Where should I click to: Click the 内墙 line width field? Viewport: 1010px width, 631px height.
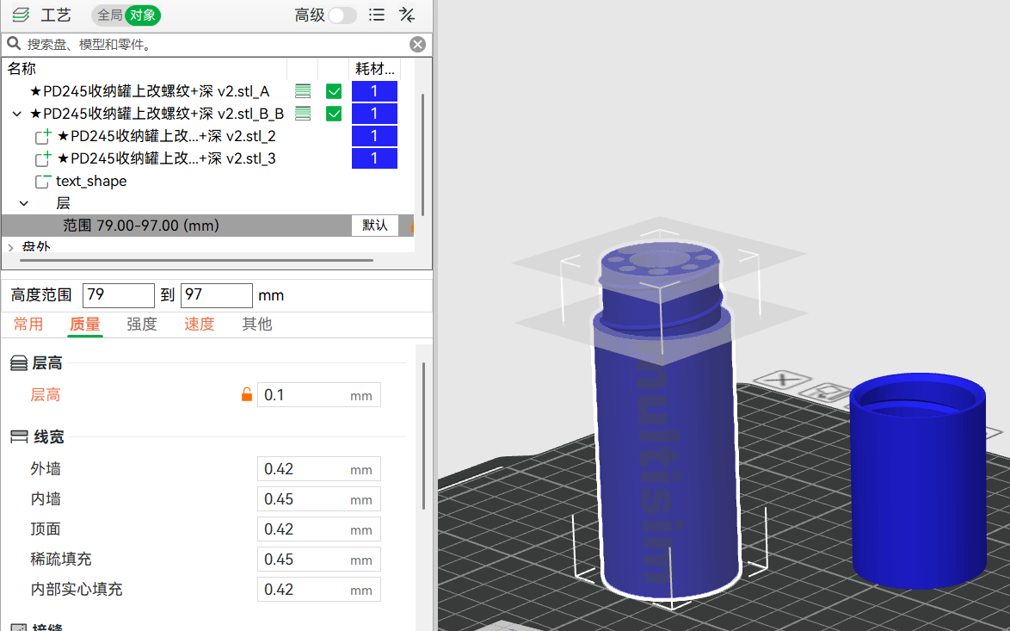pyautogui.click(x=319, y=499)
